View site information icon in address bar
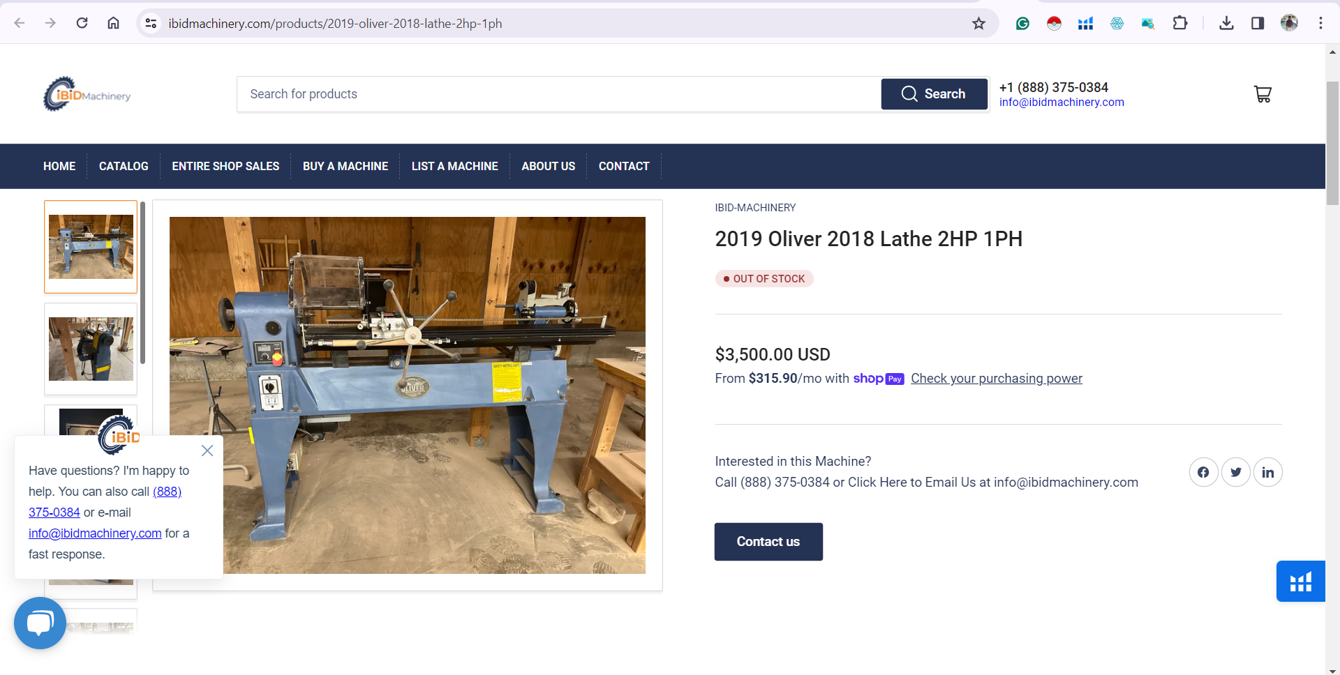This screenshot has height=675, width=1340. tap(151, 23)
